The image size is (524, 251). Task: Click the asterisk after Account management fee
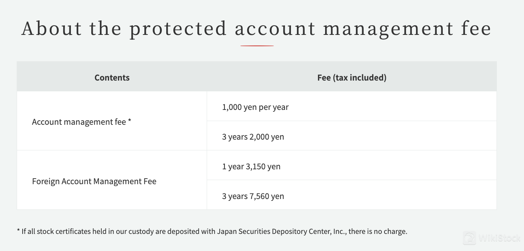(x=130, y=121)
